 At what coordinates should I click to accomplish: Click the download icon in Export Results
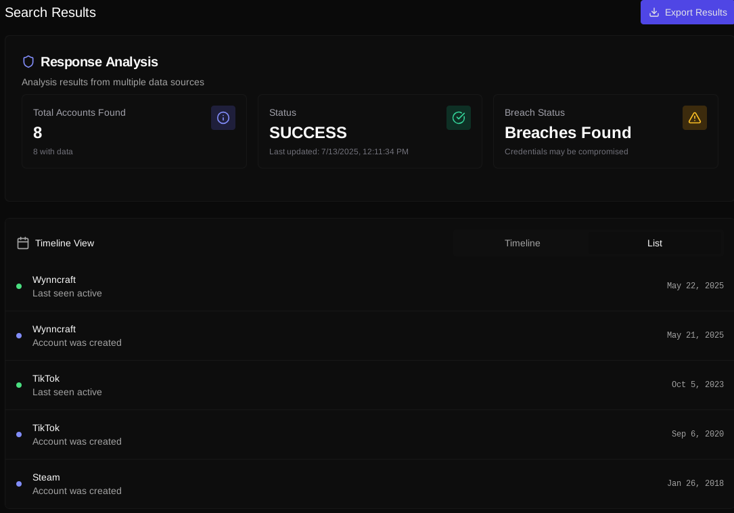654,12
